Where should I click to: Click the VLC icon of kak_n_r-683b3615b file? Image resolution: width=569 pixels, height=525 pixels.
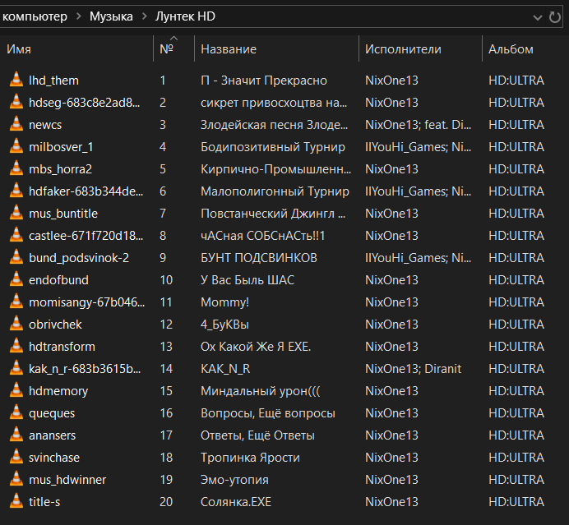[x=16, y=367]
